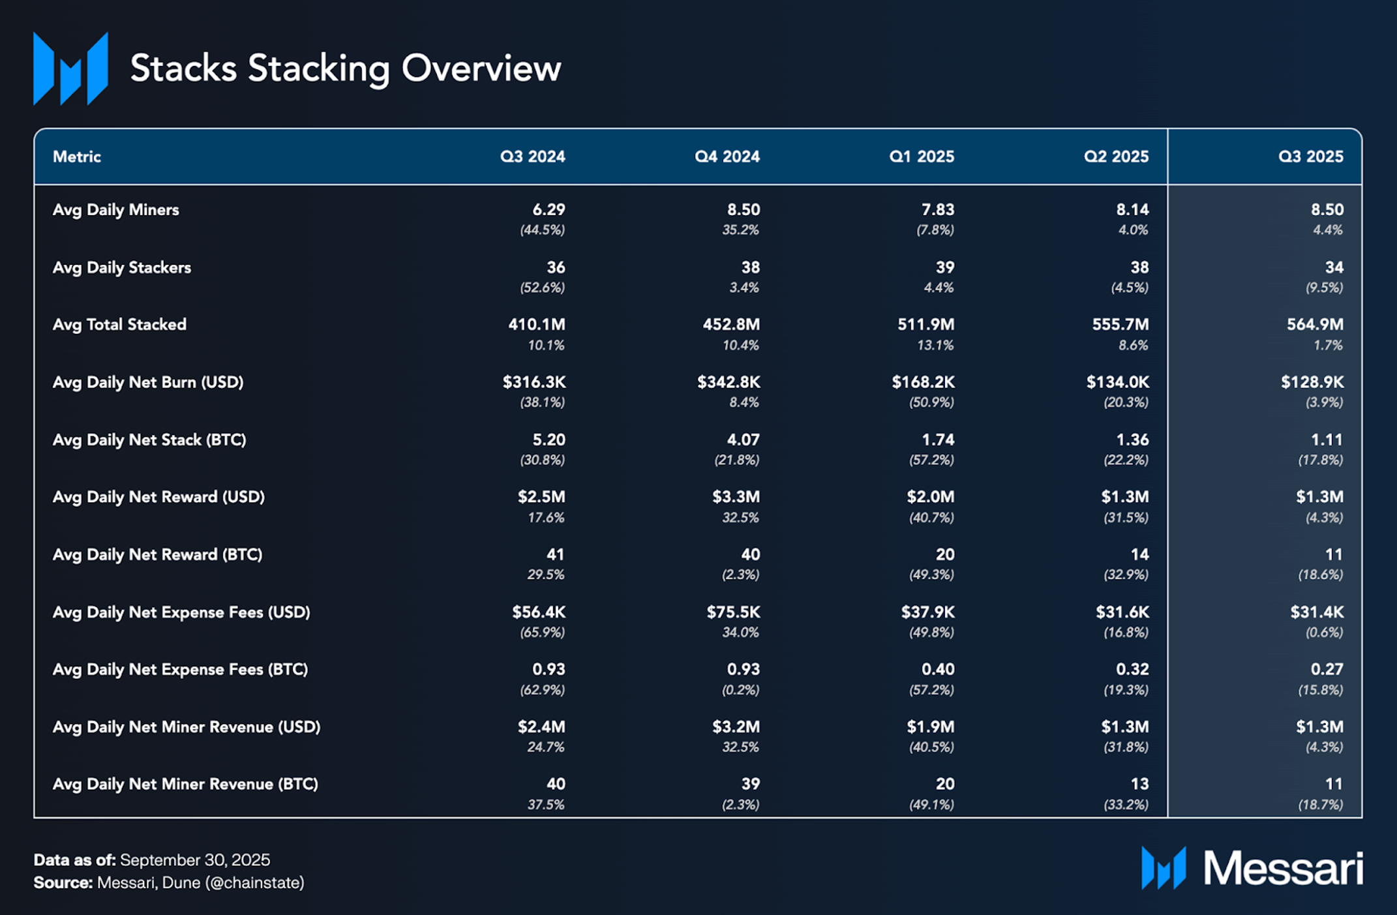
Task: Click Avg Daily Net Expense Fees (USD) label
Action: (x=181, y=612)
